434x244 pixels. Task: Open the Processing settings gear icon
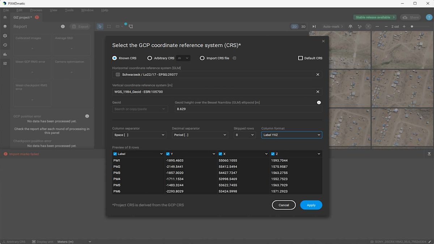(x=5, y=35)
